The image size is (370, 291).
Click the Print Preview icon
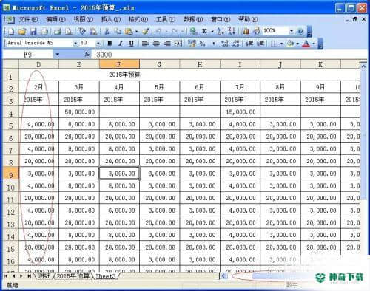(x=69, y=31)
